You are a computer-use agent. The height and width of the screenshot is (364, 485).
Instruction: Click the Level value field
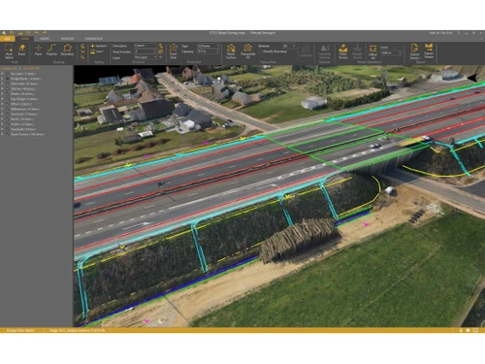[391, 52]
